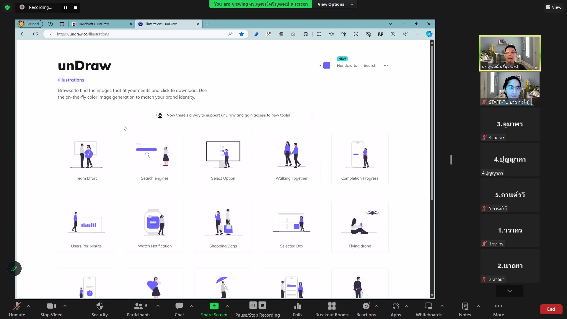The height and width of the screenshot is (319, 567).
Task: Open Whiteboards
Action: [x=428, y=309]
